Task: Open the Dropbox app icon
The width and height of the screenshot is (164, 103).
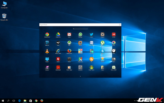Action: 47,59
